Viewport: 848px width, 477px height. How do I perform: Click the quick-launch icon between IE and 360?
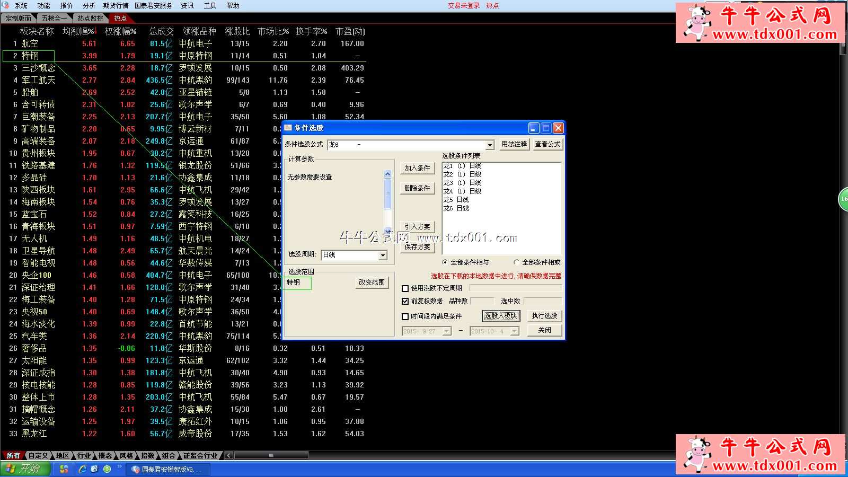tap(95, 469)
